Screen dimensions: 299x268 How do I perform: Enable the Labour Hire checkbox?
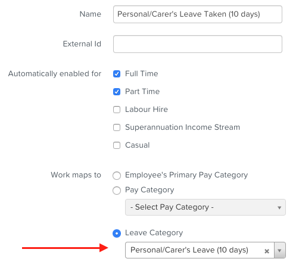tap(117, 110)
